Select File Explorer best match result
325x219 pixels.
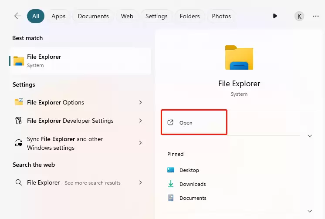click(x=80, y=61)
